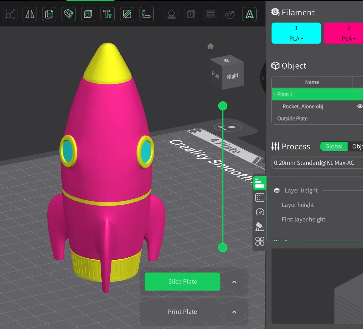Click the variable layer lines icon

[210, 14]
